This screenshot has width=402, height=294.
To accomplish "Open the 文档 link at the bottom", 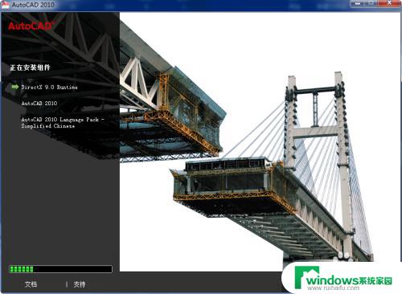I will point(31,284).
